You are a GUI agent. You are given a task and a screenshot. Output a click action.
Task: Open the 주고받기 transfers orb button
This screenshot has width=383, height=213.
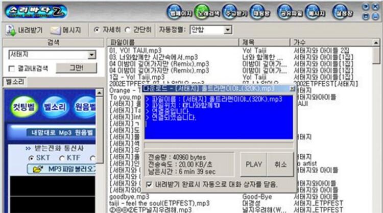234,12
